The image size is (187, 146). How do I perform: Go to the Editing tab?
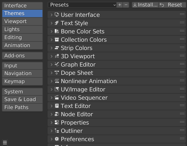22,37
